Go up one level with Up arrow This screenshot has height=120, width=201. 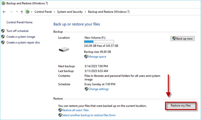pyautogui.click(x=22, y=12)
